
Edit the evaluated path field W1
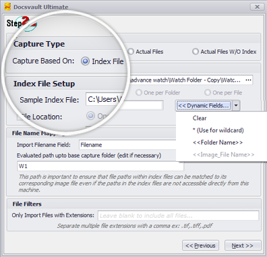pyautogui.click(x=100, y=166)
